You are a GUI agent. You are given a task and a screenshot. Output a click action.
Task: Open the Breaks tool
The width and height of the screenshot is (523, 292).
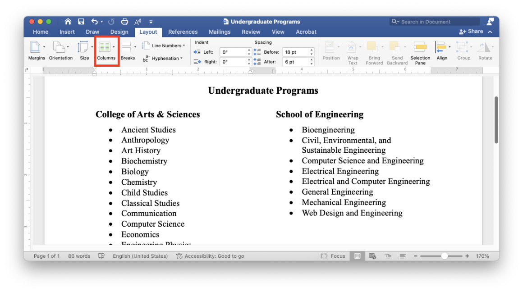click(128, 51)
